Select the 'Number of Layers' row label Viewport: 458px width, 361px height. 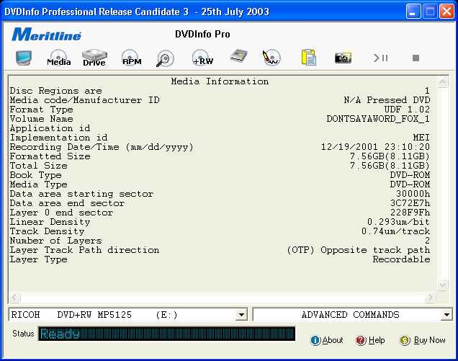click(x=55, y=241)
